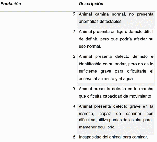Click the text 'mantener equilibrio.'
This screenshot has width=157, height=142.
(97, 127)
